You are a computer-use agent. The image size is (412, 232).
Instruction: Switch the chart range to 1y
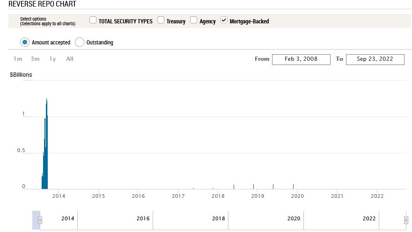[x=52, y=59]
